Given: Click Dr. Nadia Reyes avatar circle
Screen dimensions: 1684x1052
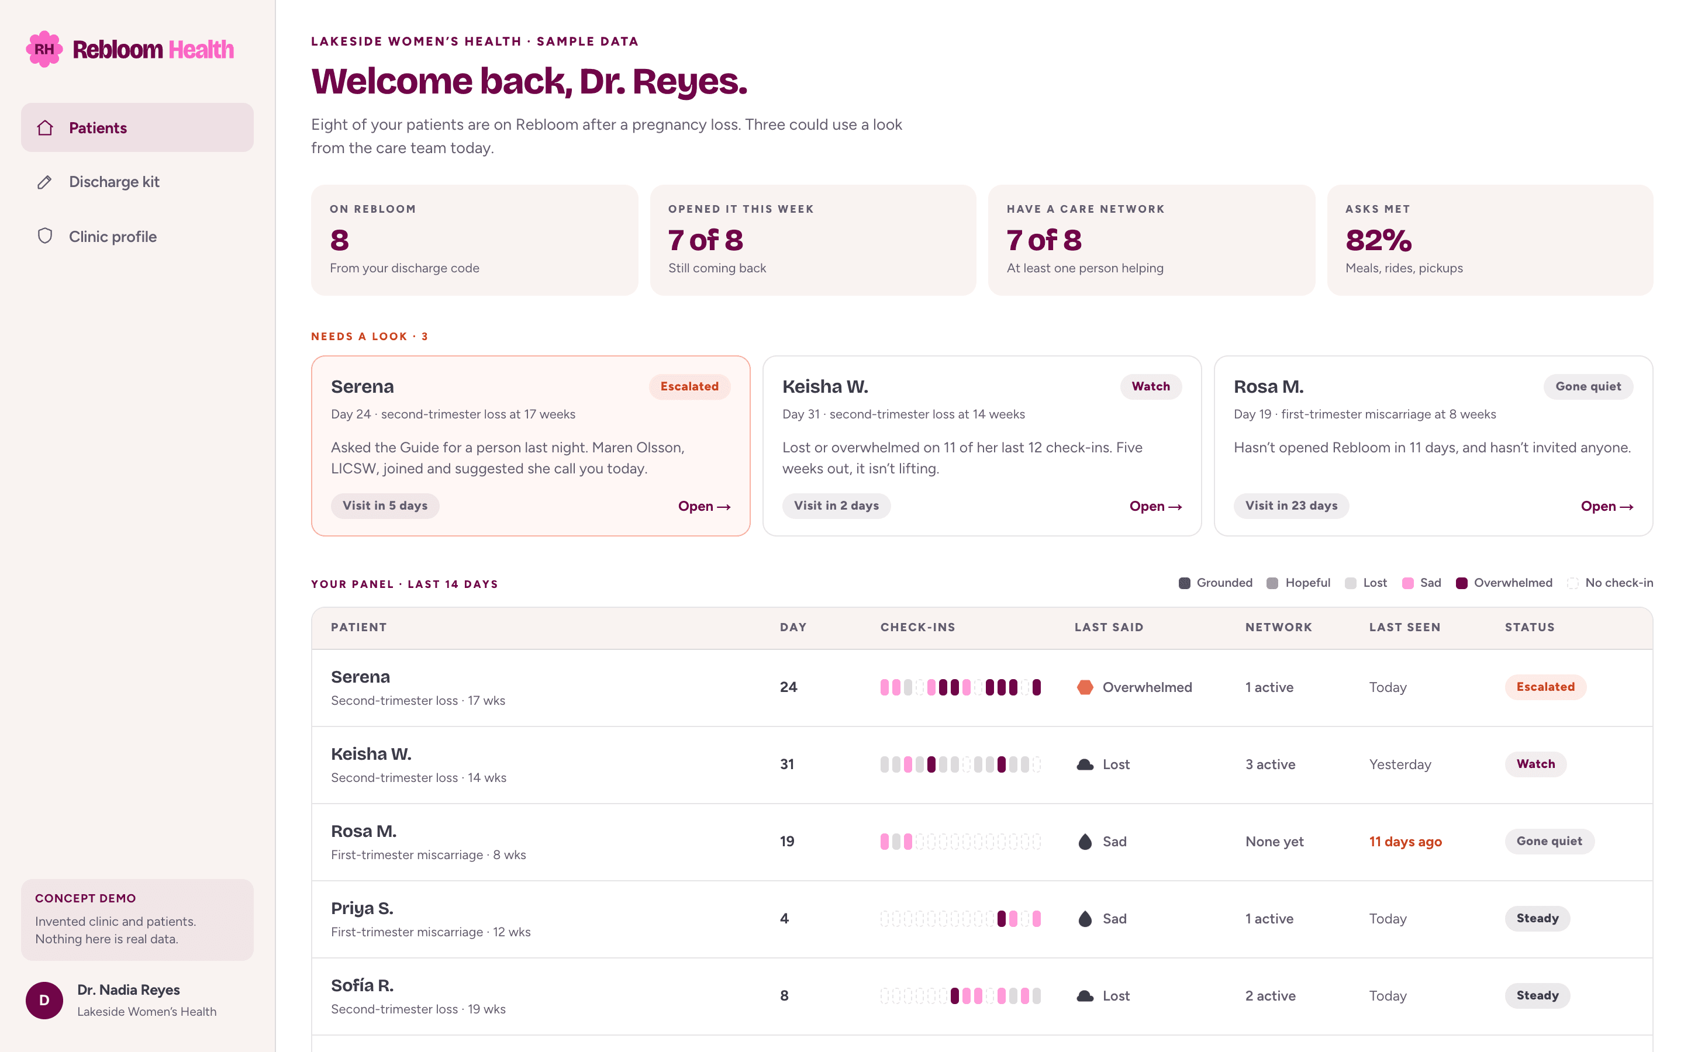Looking at the screenshot, I should tap(44, 1001).
